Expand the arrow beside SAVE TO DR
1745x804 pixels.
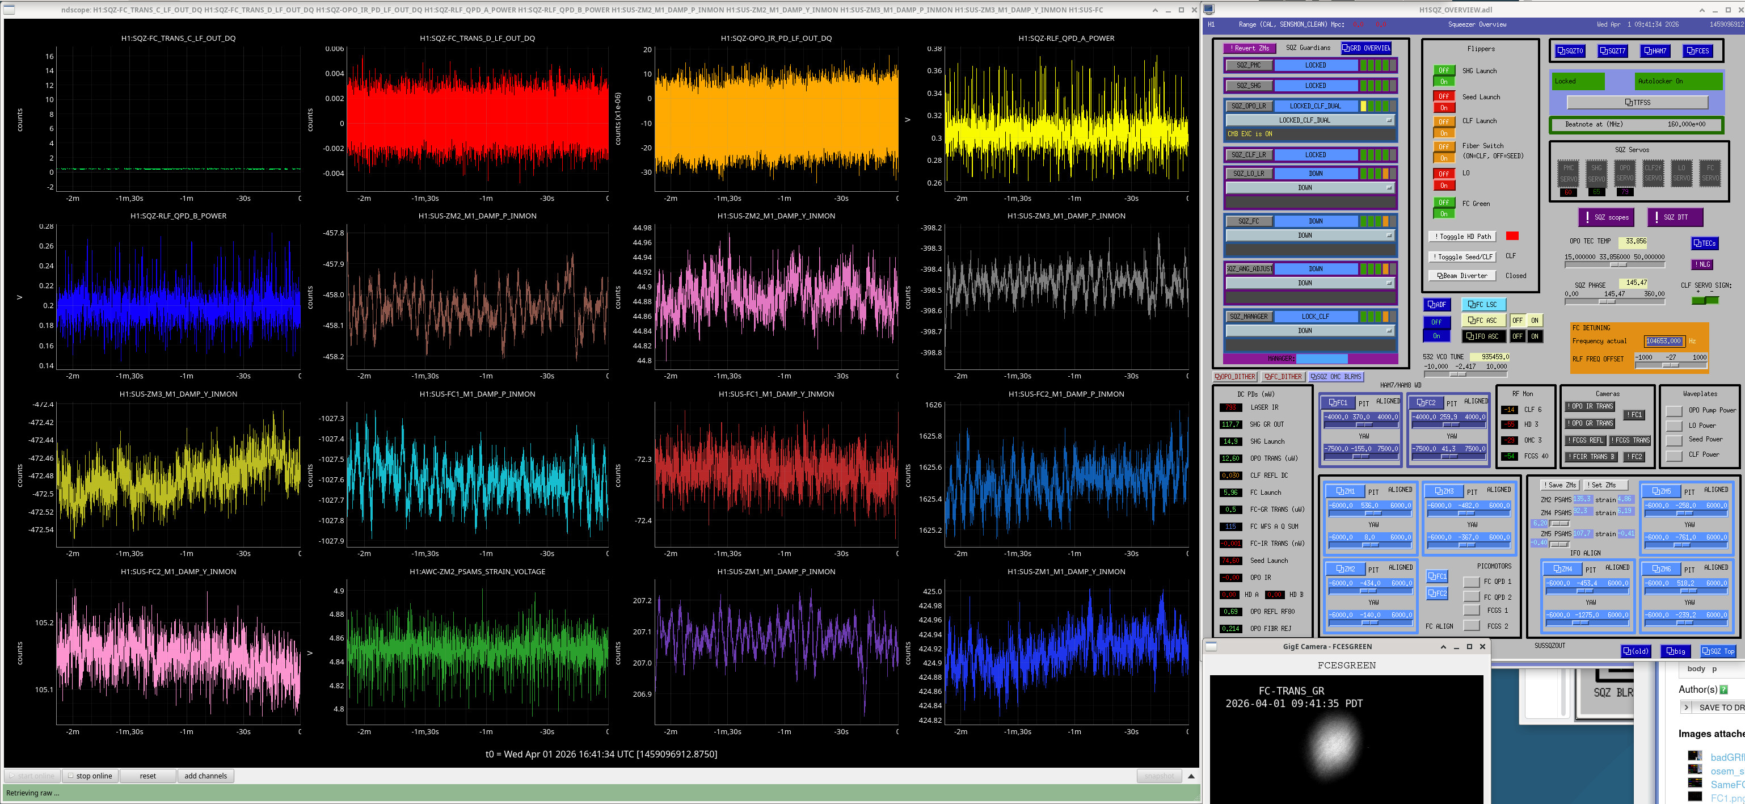coord(1686,707)
